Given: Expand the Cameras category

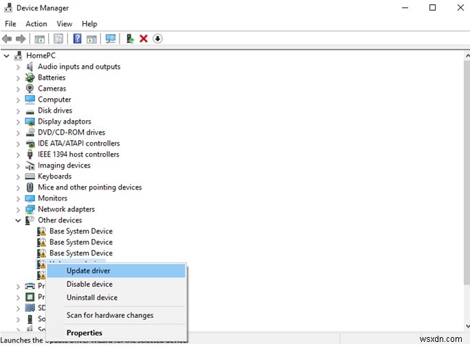Looking at the screenshot, I should [18, 89].
